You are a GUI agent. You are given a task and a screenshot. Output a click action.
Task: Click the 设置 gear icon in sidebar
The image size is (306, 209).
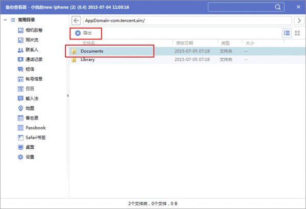point(20,156)
